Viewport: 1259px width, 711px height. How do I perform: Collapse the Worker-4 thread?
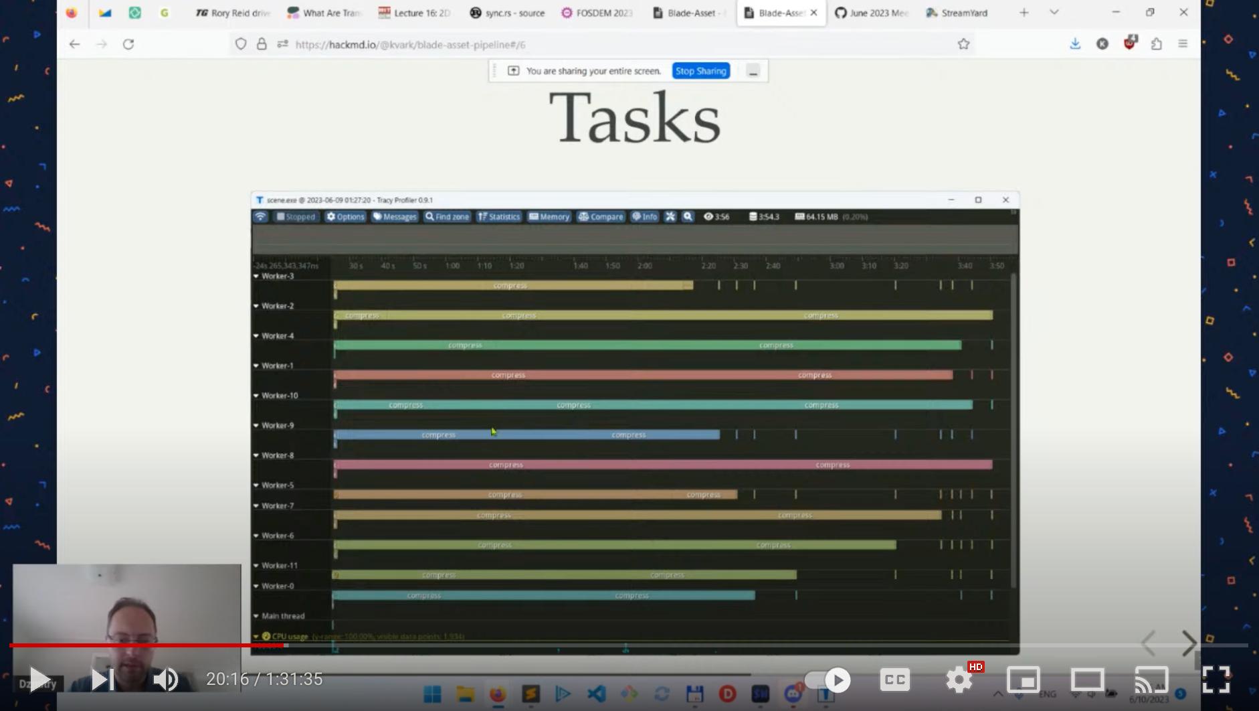point(256,336)
